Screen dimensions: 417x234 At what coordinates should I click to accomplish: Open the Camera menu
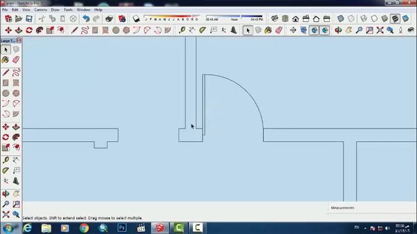[40, 10]
